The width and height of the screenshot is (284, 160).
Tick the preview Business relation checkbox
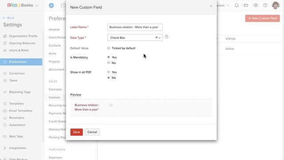(x=111, y=105)
